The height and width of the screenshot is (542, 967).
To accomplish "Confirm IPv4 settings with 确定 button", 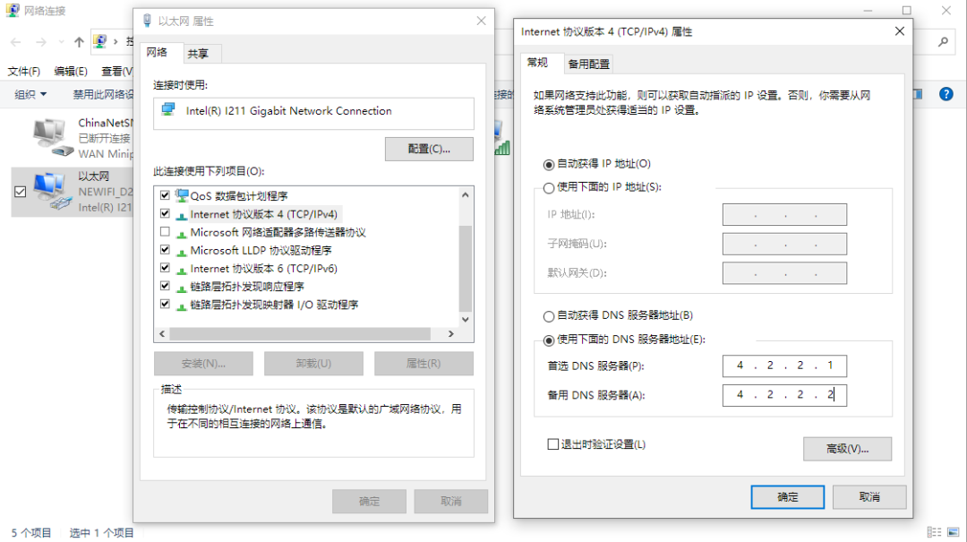I will click(788, 497).
